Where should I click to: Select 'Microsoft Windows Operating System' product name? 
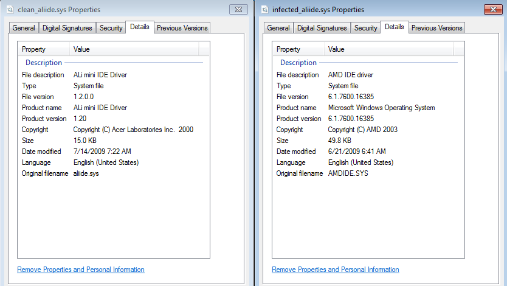[x=382, y=108]
